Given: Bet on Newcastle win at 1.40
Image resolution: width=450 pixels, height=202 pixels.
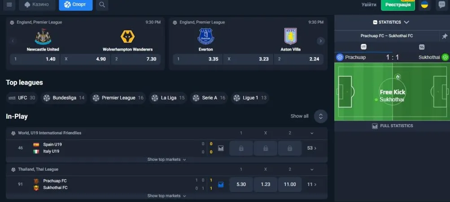Looking at the screenshot, I should tap(35, 59).
